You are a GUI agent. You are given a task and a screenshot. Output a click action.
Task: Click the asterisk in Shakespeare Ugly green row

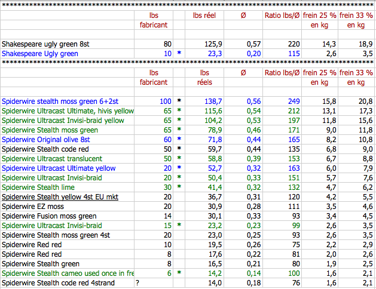pyautogui.click(x=179, y=53)
